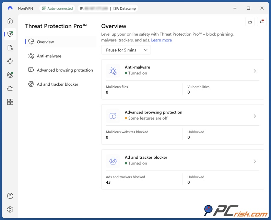Image resolution: width=271 pixels, height=220 pixels.
Task: Select Ad and tracker blocker menu item
Action: (x=57, y=84)
